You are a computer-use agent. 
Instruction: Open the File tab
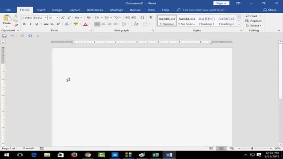pos(8,10)
